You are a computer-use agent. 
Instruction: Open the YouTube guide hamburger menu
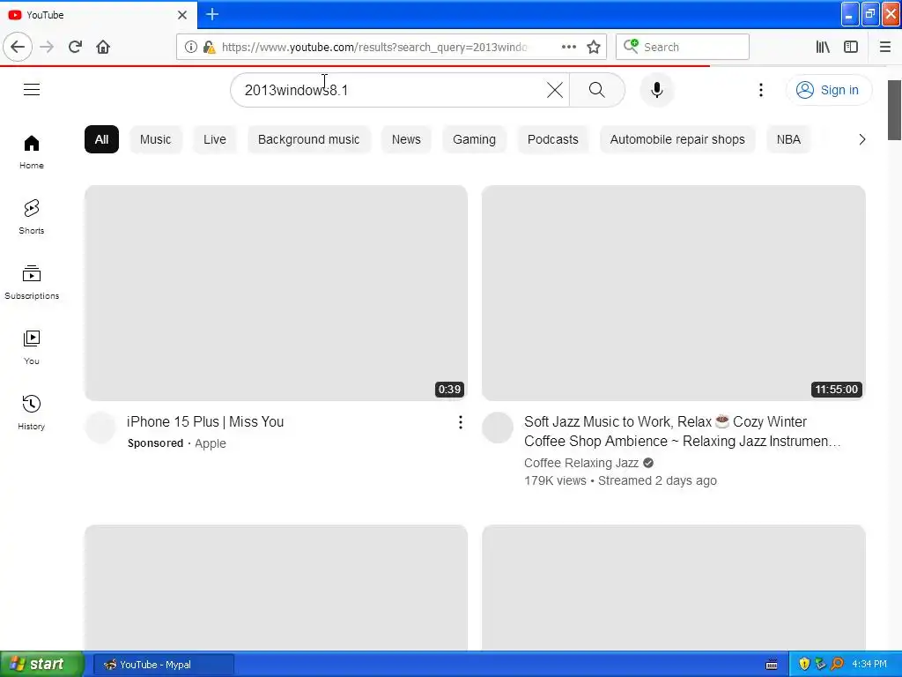point(32,90)
